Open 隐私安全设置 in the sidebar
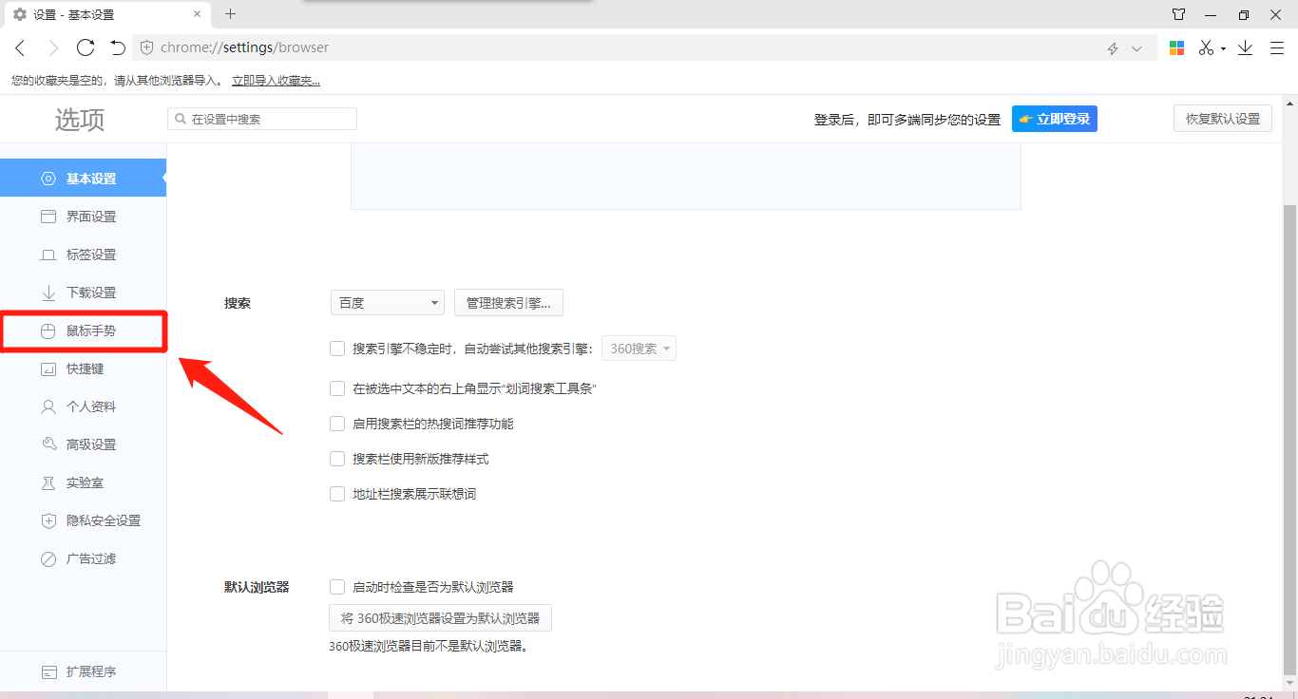The image size is (1298, 699). (x=83, y=520)
